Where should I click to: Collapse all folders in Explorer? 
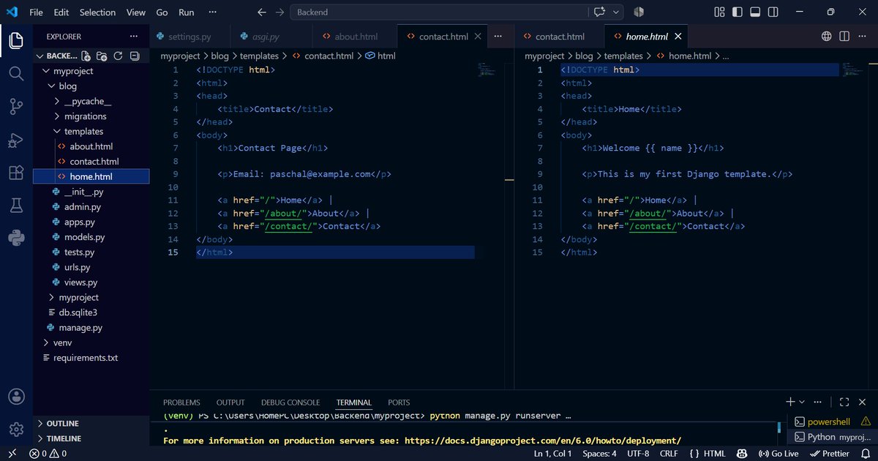point(133,56)
